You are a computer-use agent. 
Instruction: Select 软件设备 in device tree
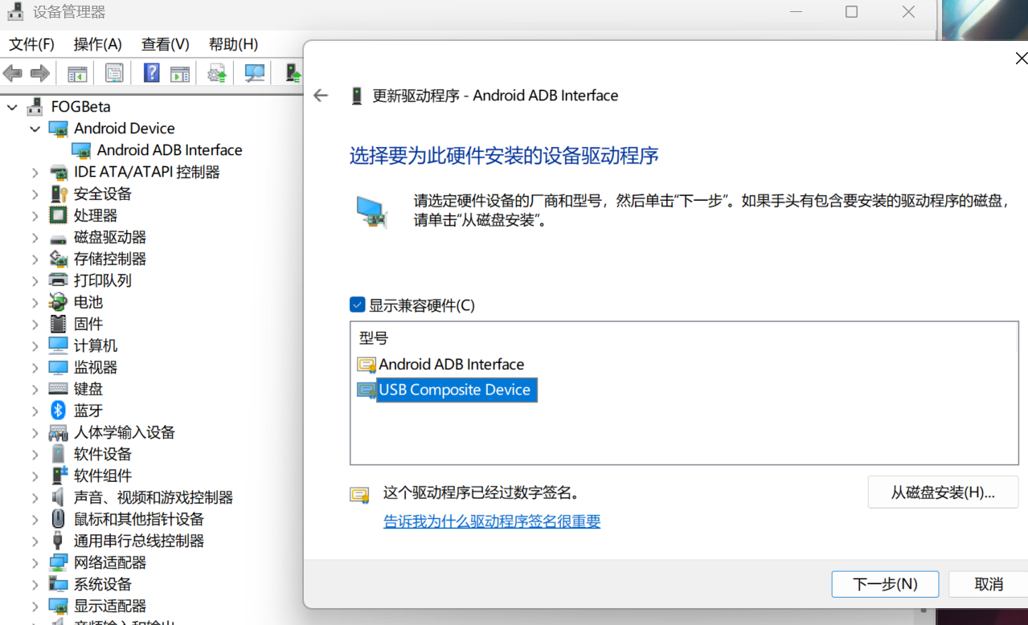103,454
